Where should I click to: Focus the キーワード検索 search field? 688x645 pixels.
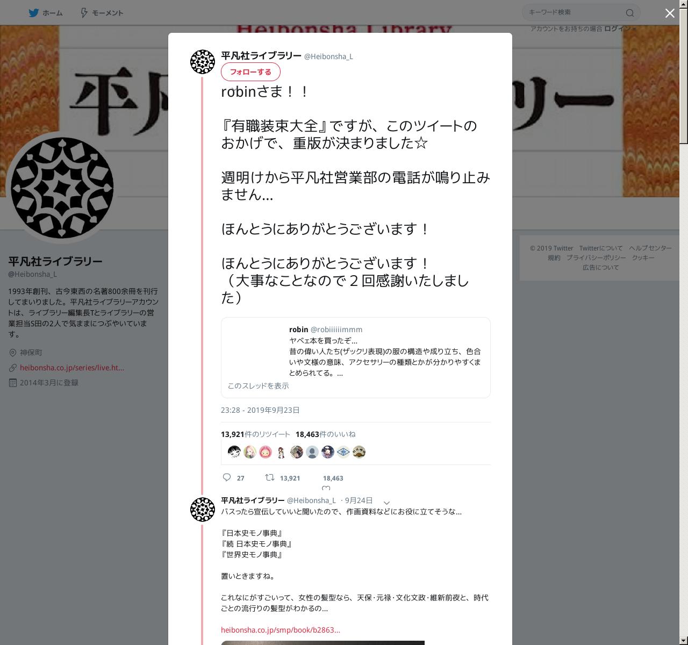(575, 12)
